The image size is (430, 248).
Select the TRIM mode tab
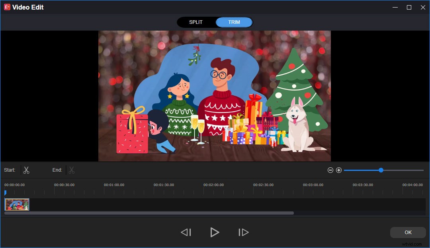[x=234, y=22]
